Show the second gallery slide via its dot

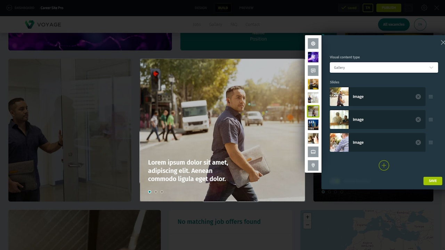pos(156,192)
